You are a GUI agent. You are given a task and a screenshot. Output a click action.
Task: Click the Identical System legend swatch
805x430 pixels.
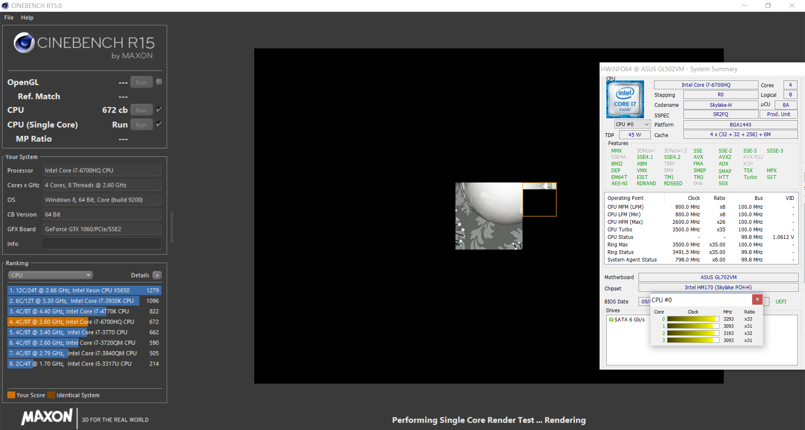click(x=51, y=395)
